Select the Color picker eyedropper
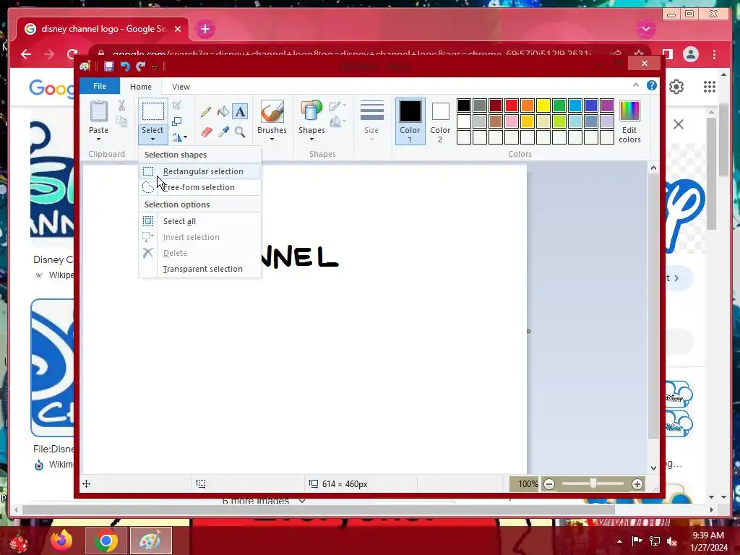 (223, 132)
